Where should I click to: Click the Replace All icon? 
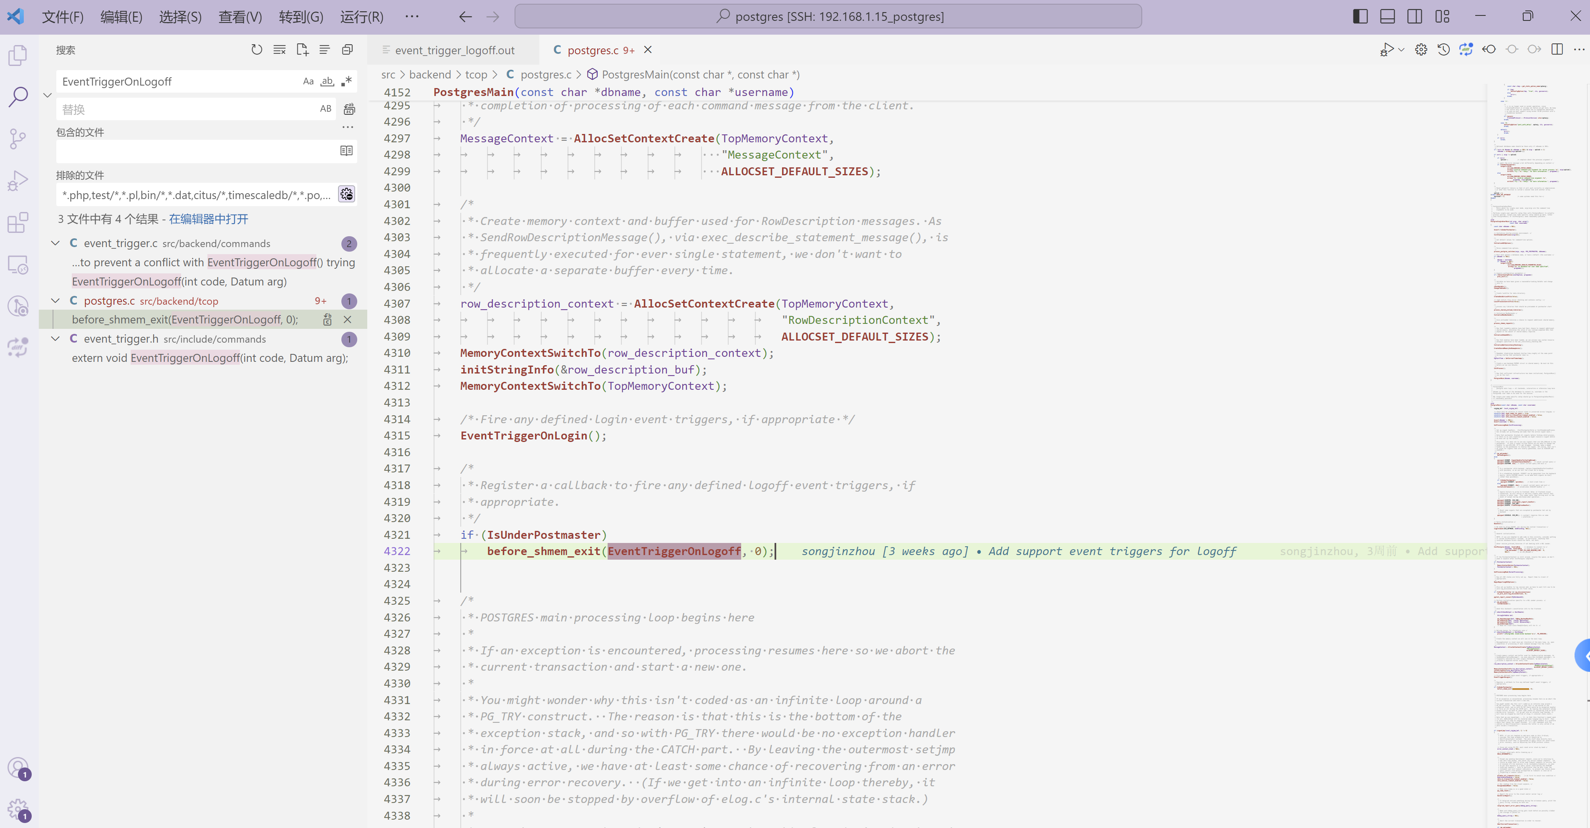[x=349, y=109]
